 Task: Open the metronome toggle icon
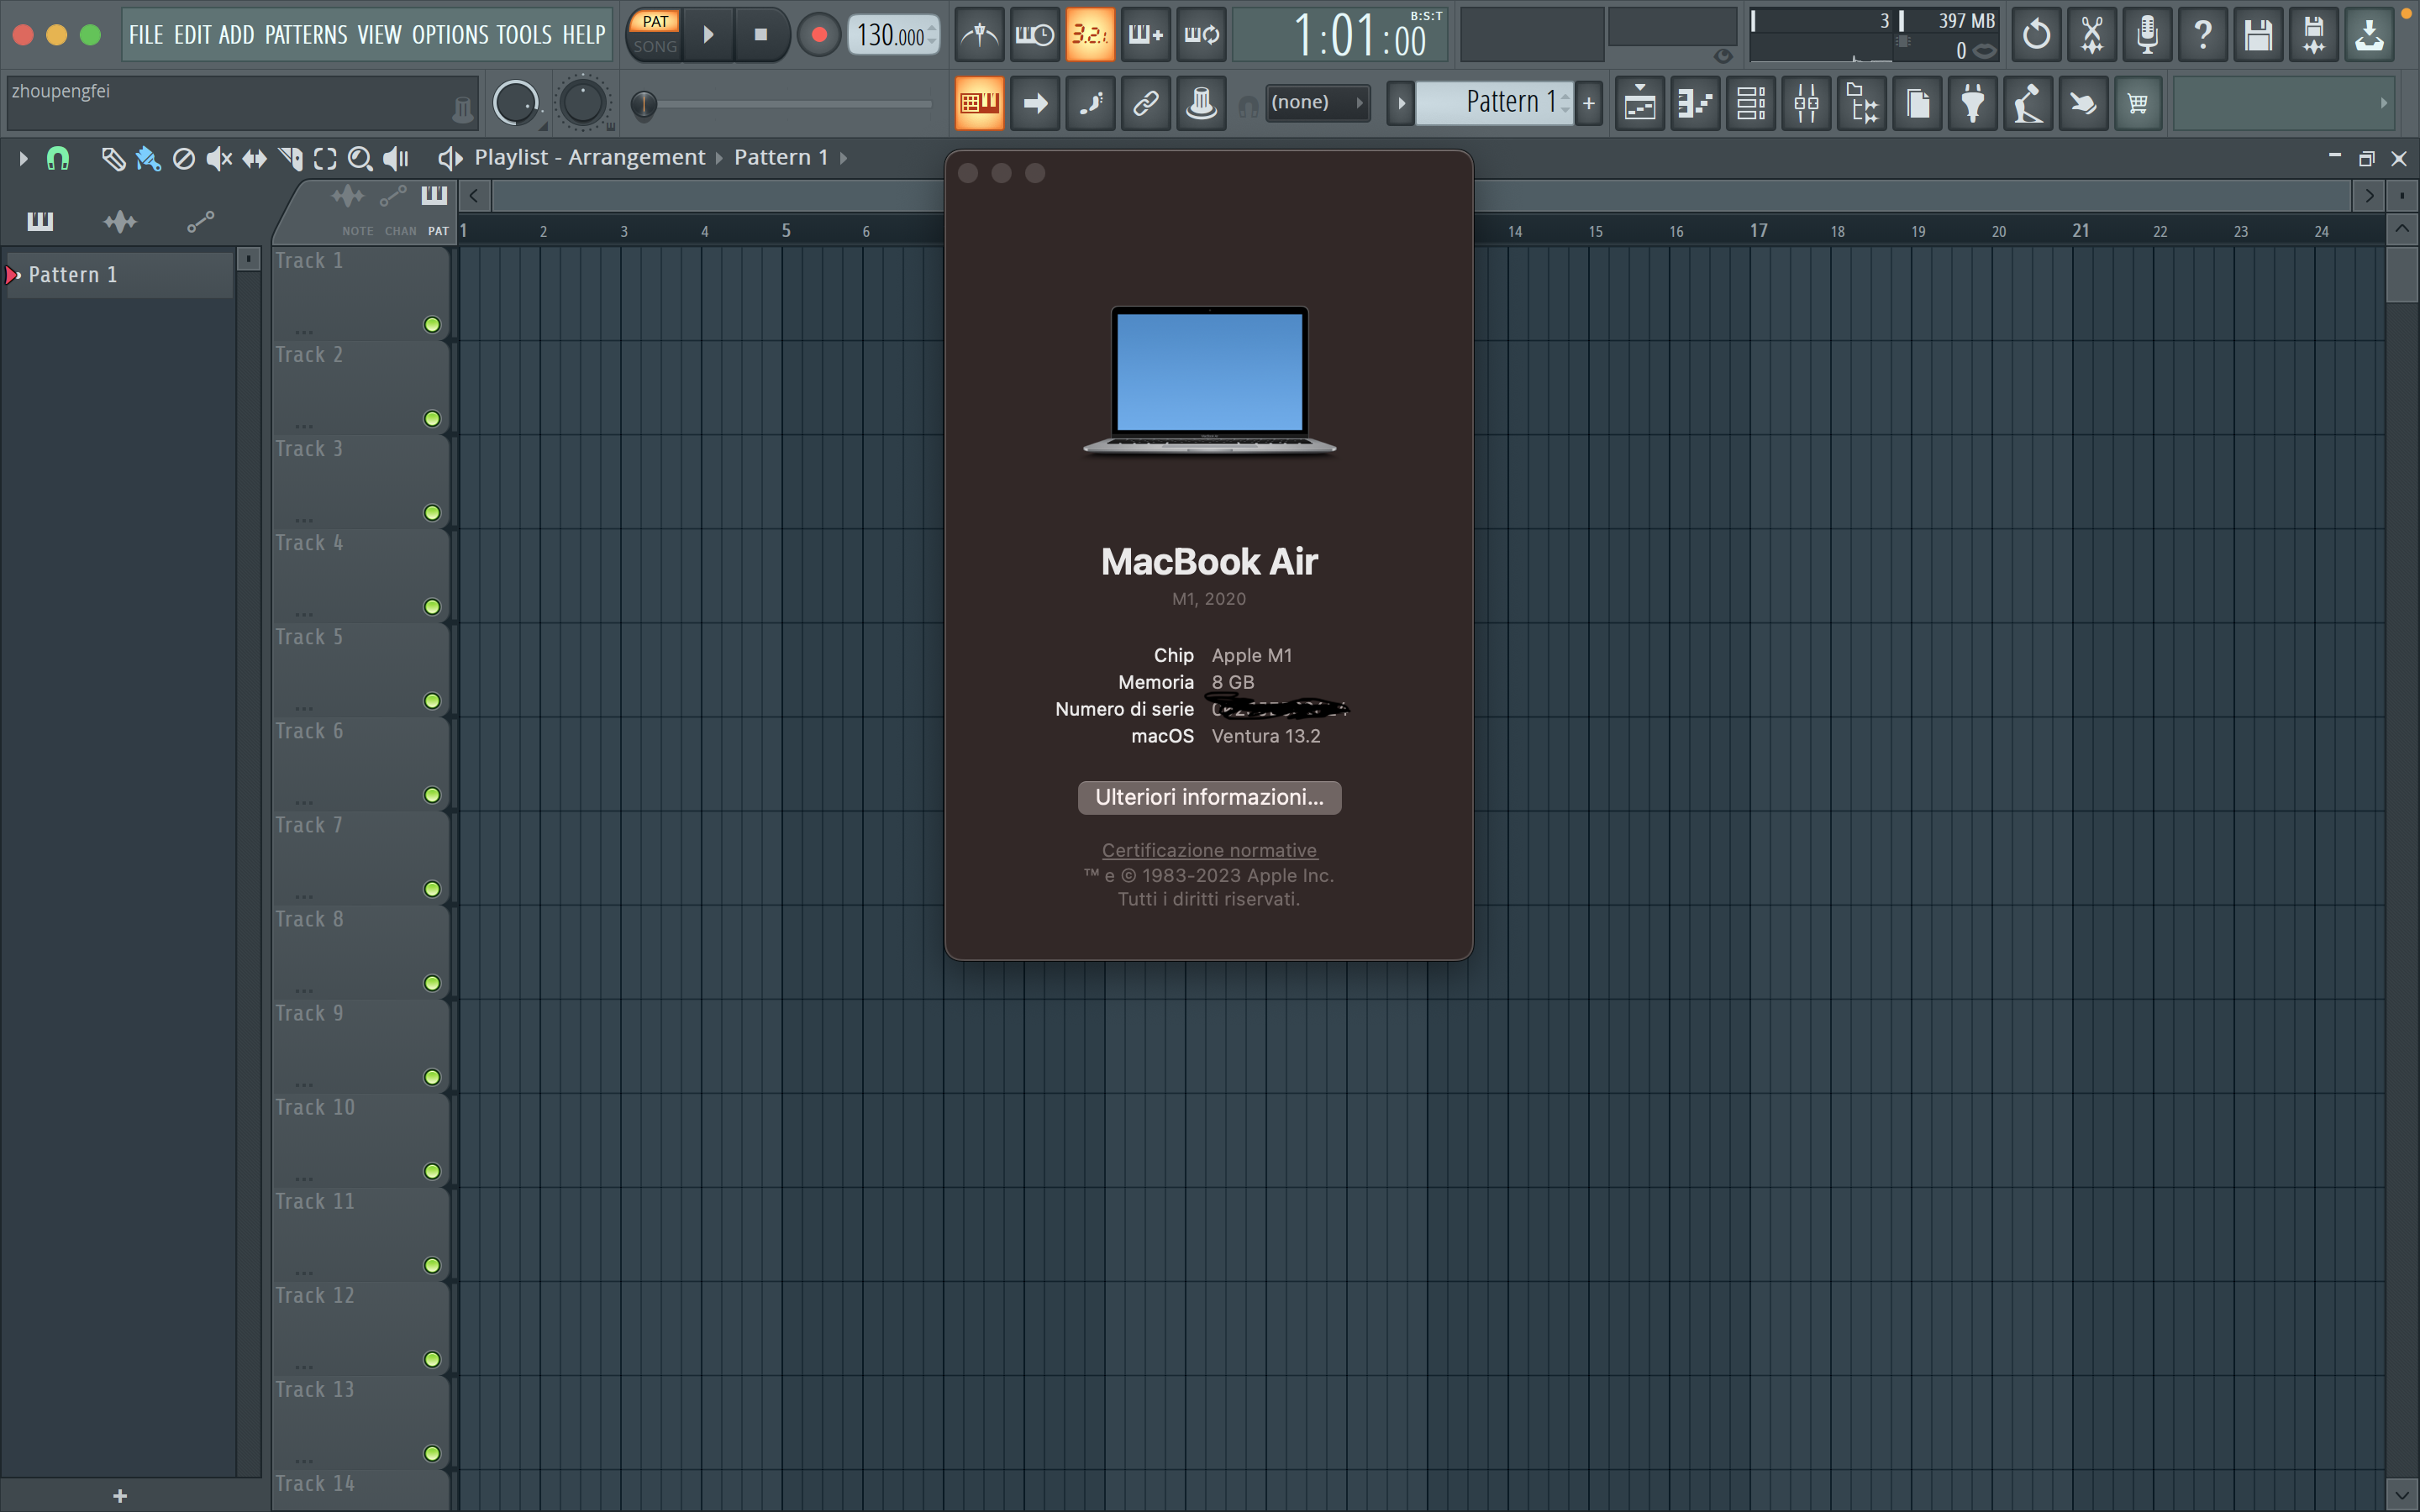point(979,35)
